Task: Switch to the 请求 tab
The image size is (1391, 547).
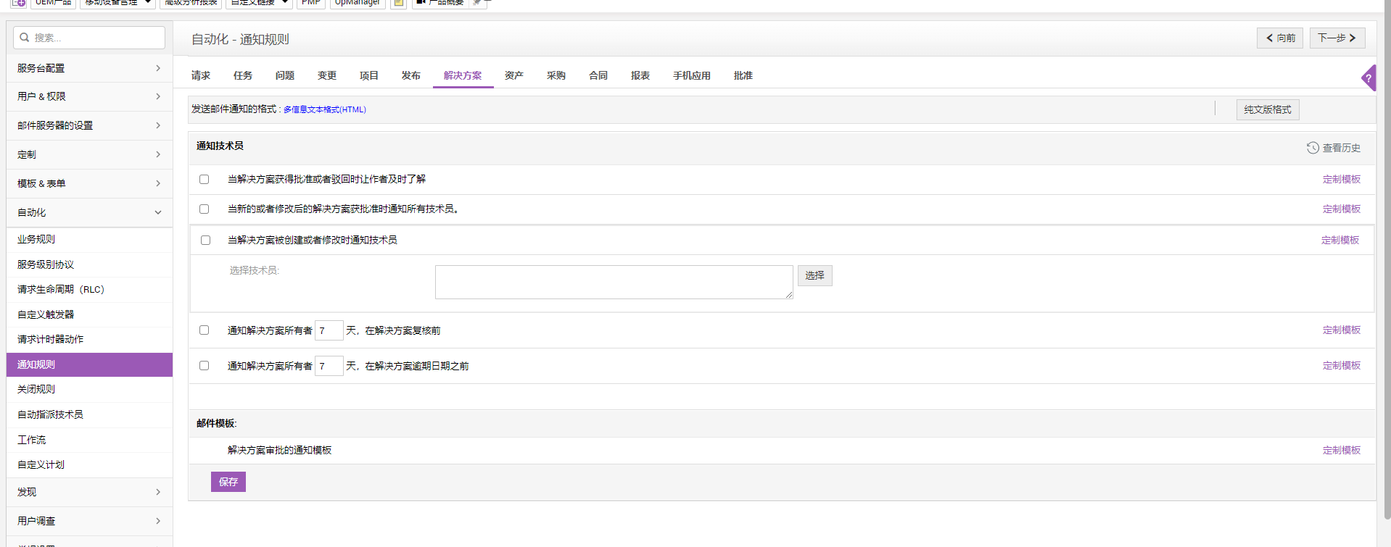Action: (x=201, y=75)
